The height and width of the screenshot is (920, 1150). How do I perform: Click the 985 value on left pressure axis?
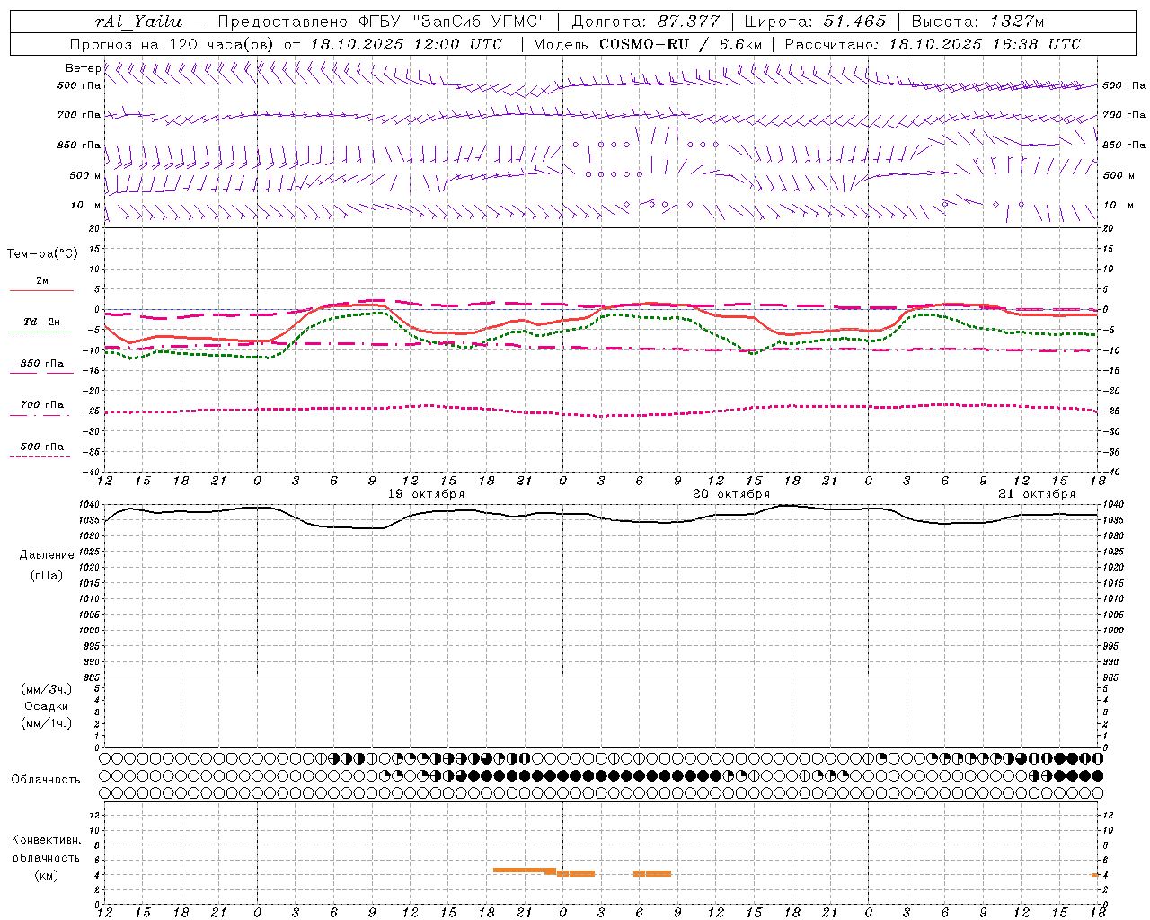click(92, 677)
